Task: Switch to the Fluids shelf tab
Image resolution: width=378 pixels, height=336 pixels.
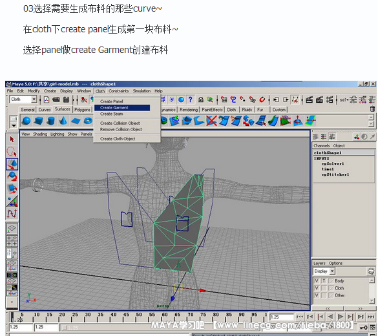Action: [247, 110]
